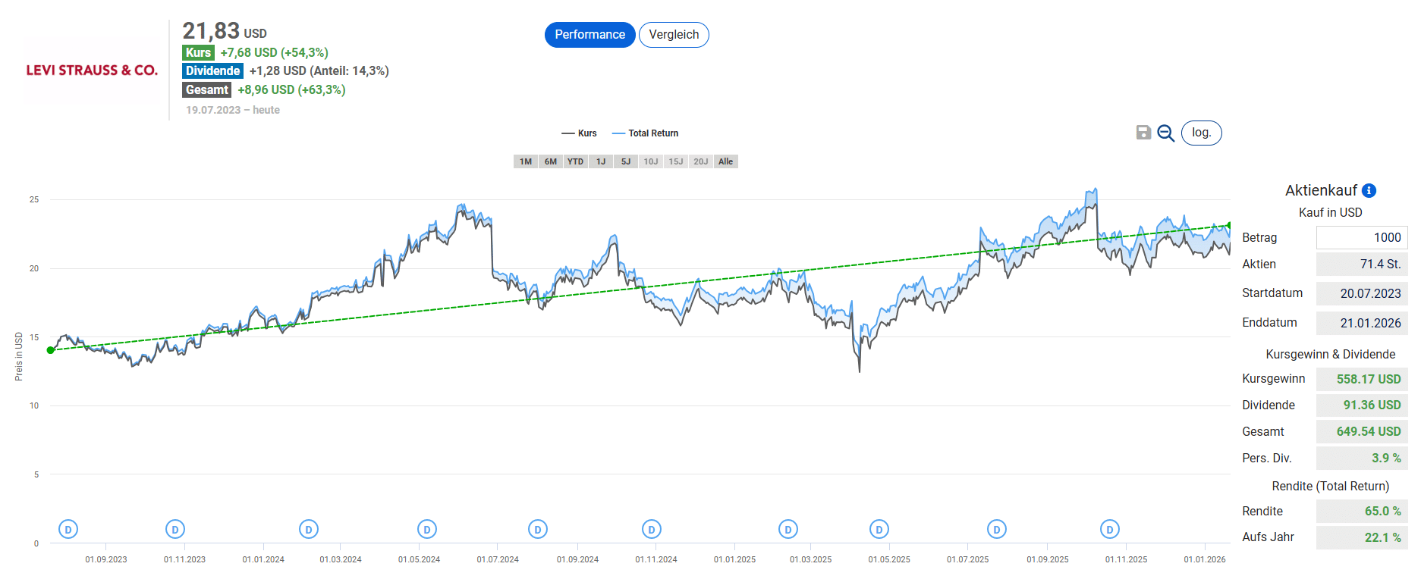Switch to the Performance view
1421x576 pixels.
coord(589,35)
